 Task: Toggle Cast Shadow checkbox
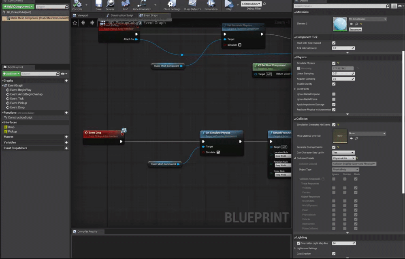click(334, 254)
